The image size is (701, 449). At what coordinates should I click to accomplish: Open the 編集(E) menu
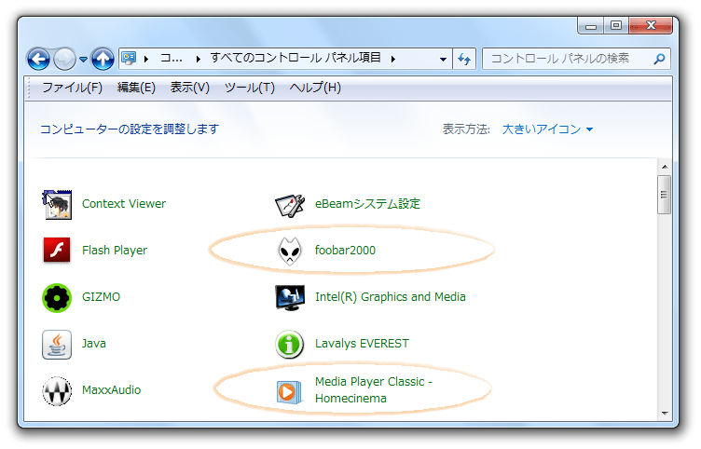coord(136,88)
